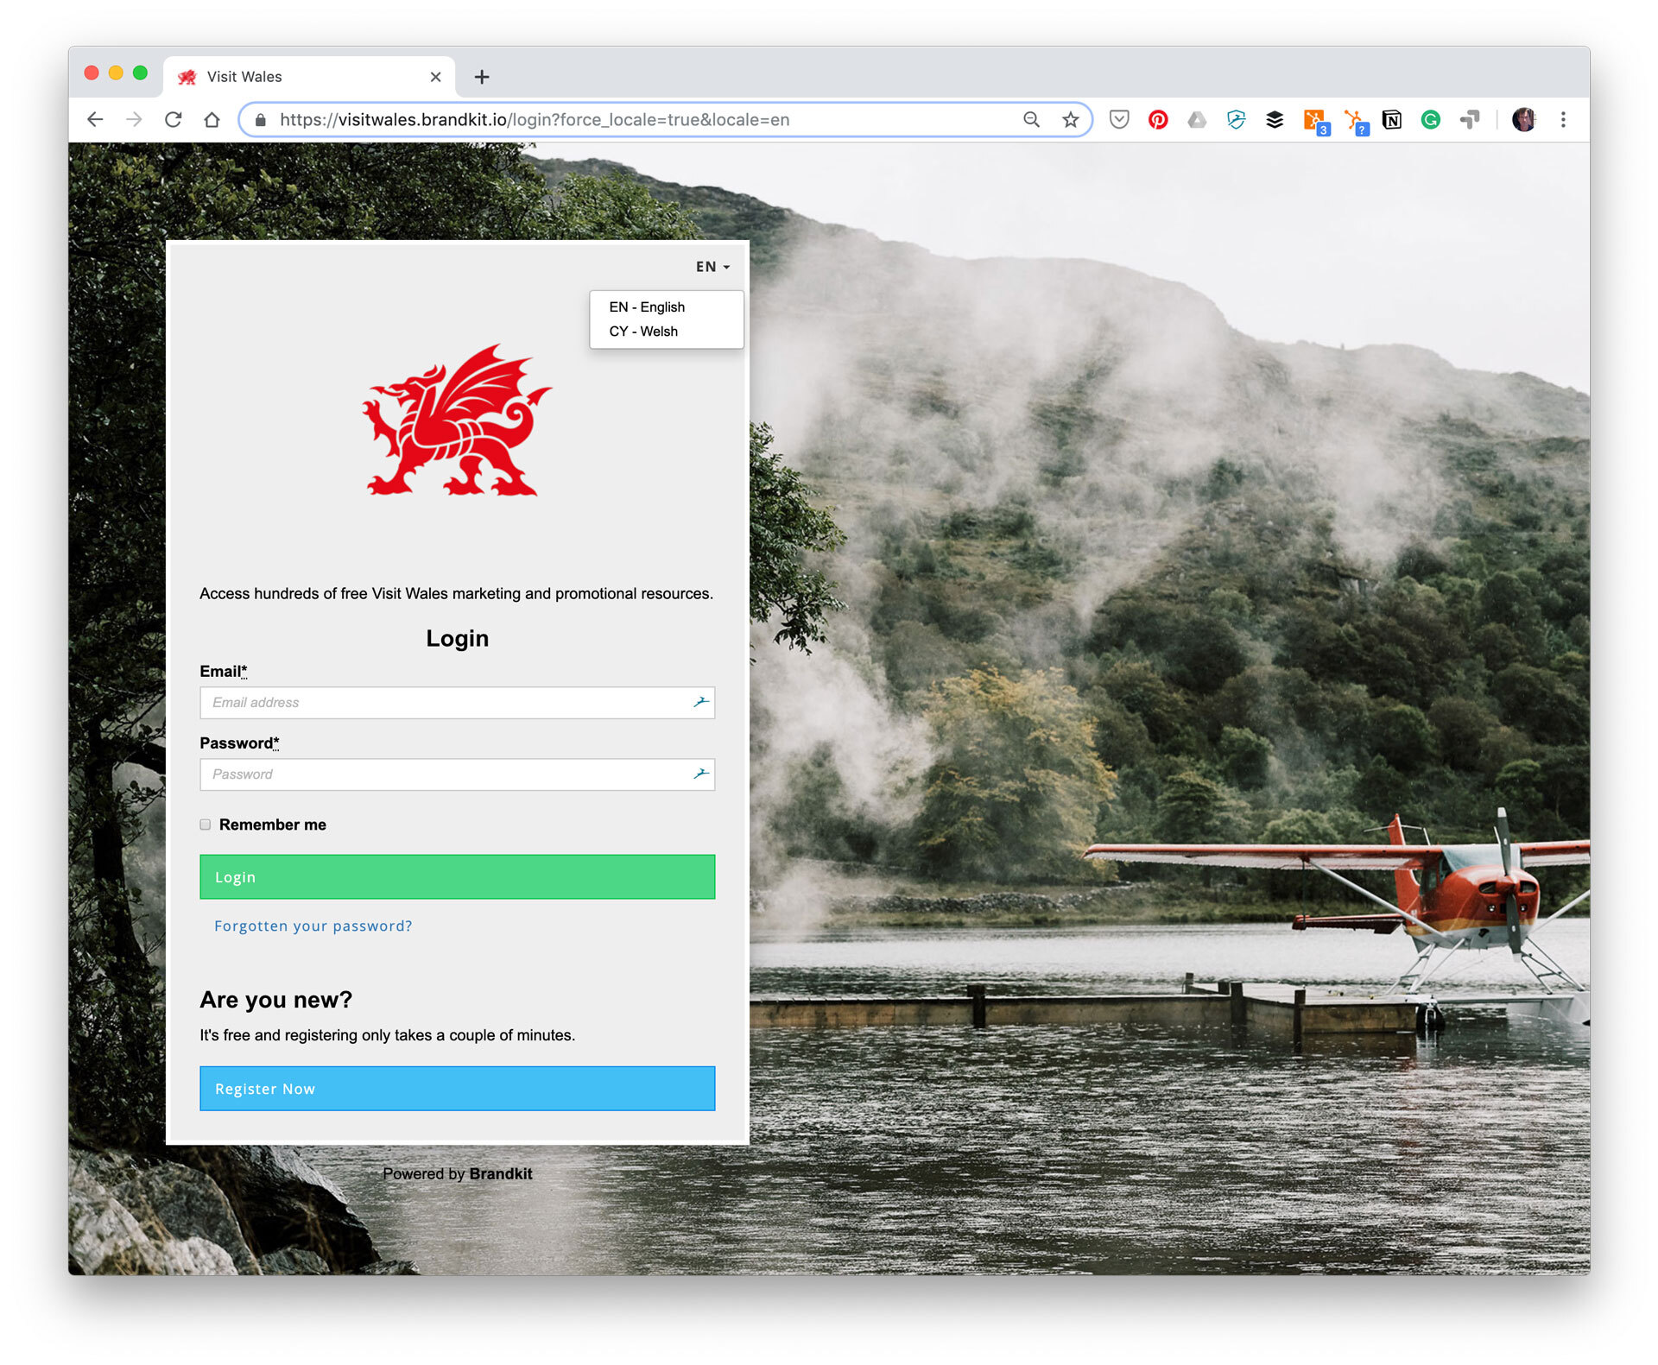Choose CY - Welsh language option
The width and height of the screenshot is (1658, 1365).
coord(643,332)
